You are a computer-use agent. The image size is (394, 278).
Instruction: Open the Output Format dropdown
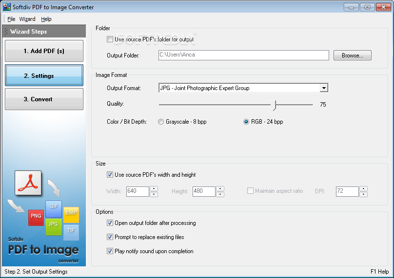tap(324, 88)
